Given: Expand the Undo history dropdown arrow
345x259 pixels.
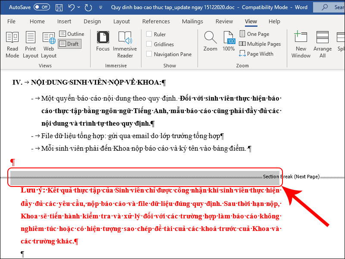Looking at the screenshot, I should [x=80, y=7].
